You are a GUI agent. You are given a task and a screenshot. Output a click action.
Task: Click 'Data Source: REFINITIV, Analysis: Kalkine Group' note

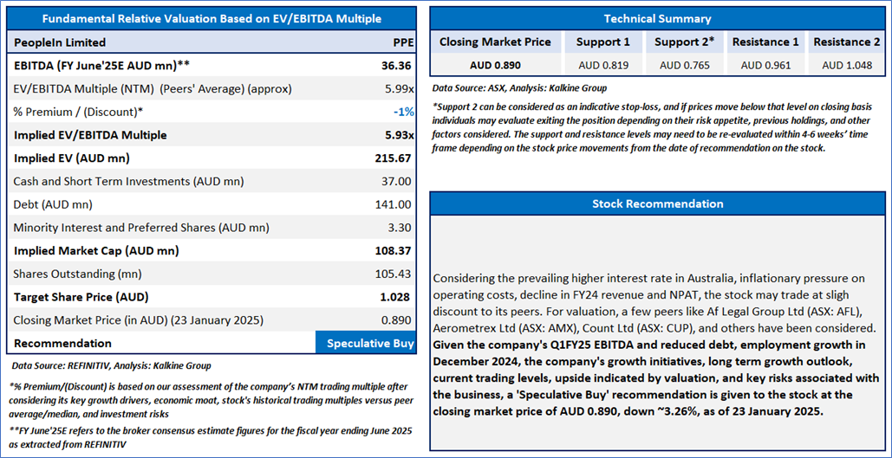tap(112, 366)
